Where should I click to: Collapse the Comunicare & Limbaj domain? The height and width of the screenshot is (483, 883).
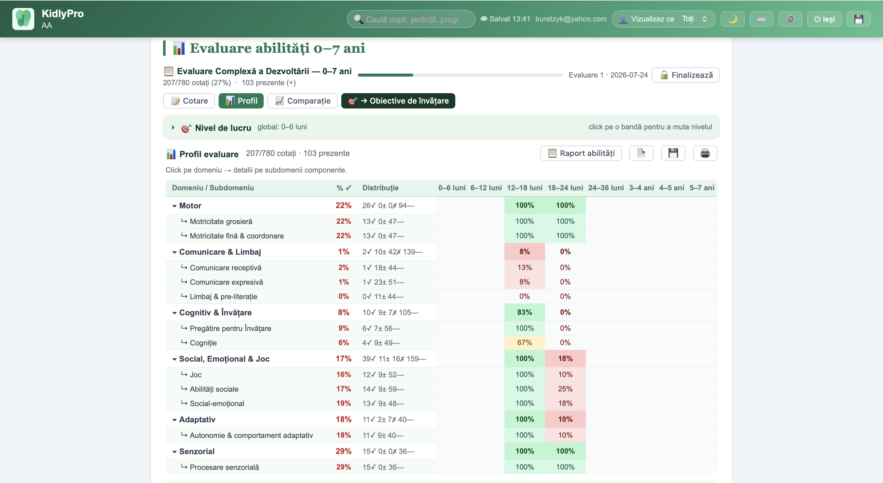(174, 252)
